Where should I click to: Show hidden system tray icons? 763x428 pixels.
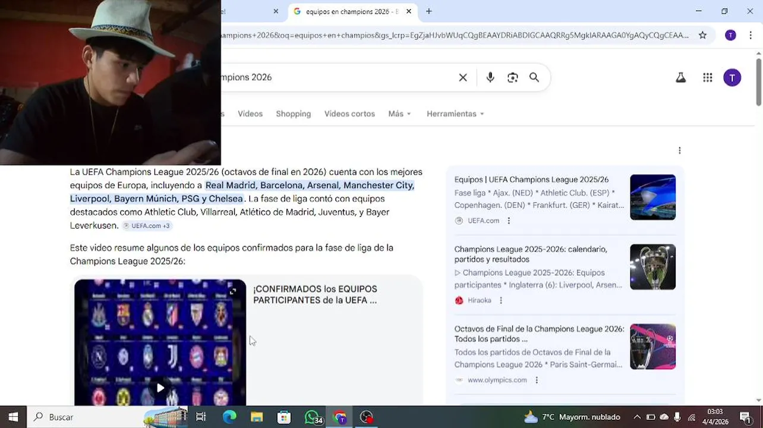pos(637,417)
